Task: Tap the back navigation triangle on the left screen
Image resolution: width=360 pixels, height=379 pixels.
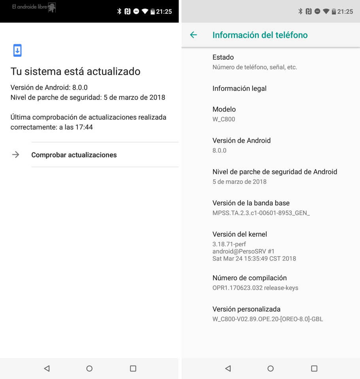Action: coord(47,368)
